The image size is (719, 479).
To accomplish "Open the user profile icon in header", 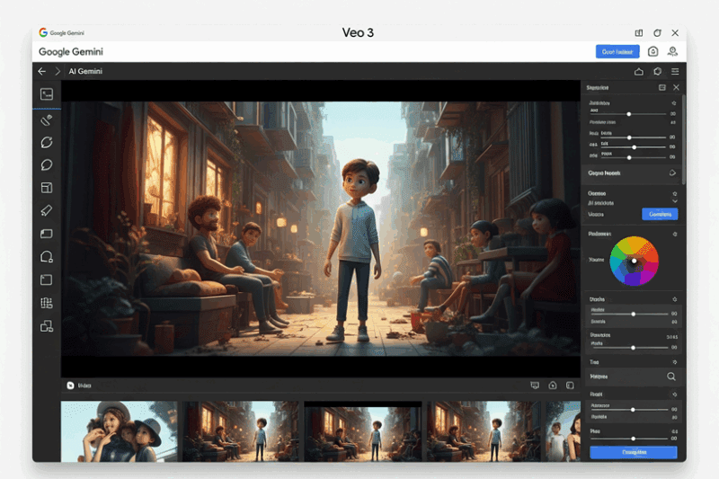I will (672, 52).
